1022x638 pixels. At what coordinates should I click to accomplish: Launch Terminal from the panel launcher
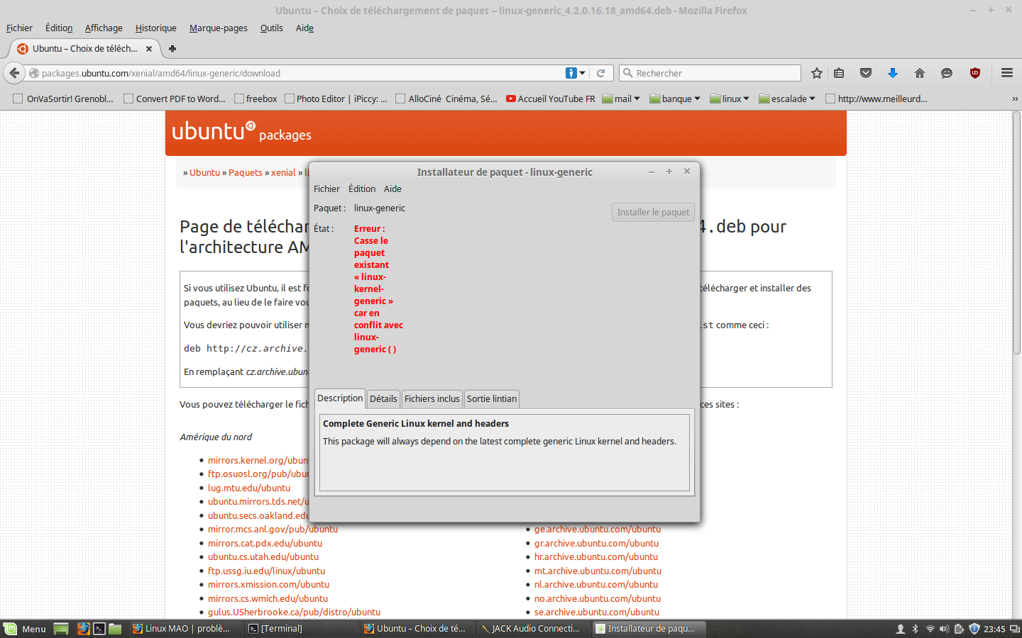click(99, 629)
